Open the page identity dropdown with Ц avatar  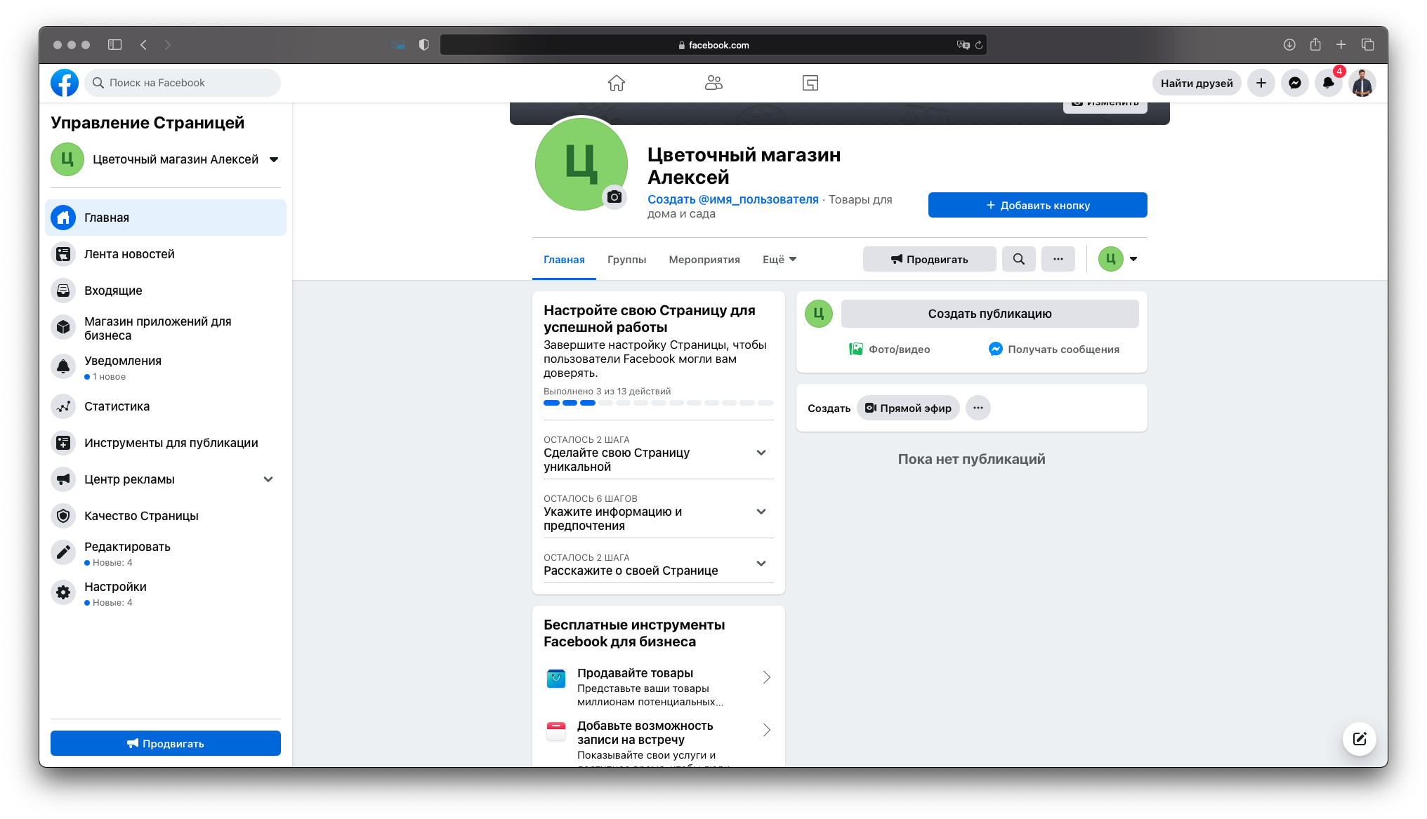pos(1118,259)
